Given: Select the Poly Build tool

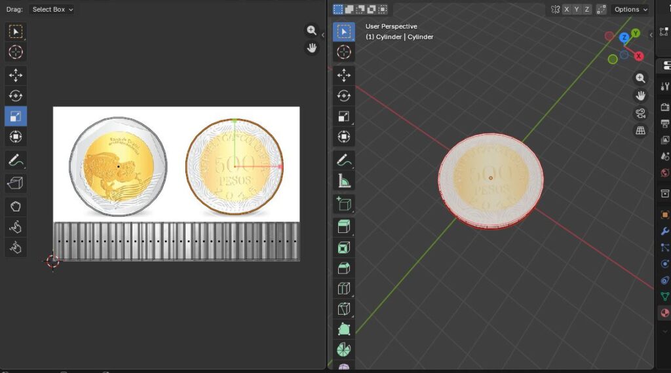Looking at the screenshot, I should click(343, 329).
